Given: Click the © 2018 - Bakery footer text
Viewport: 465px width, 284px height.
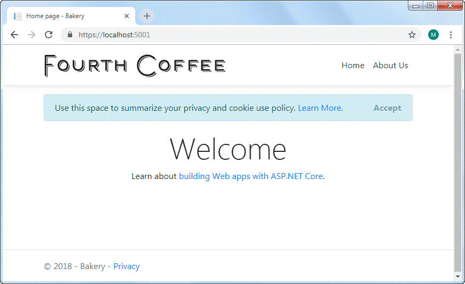Looking at the screenshot, I should 75,266.
